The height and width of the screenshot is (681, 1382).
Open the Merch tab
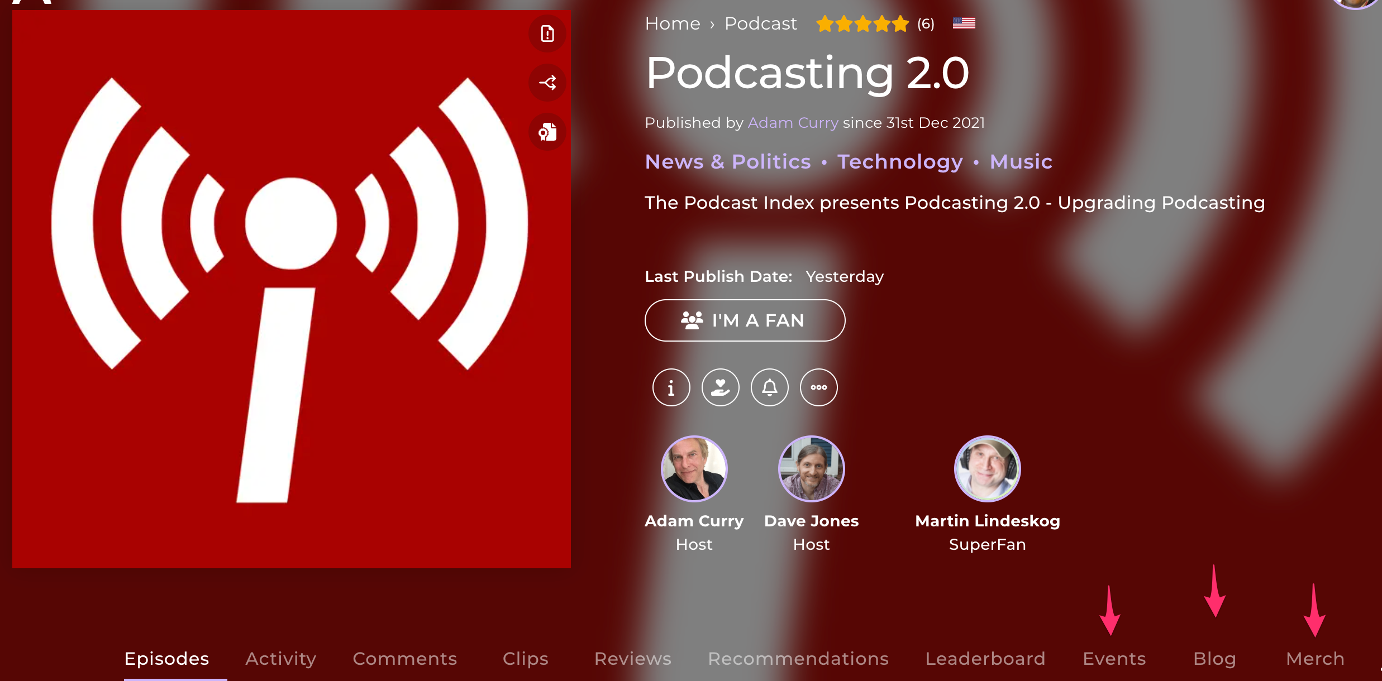[x=1315, y=659]
